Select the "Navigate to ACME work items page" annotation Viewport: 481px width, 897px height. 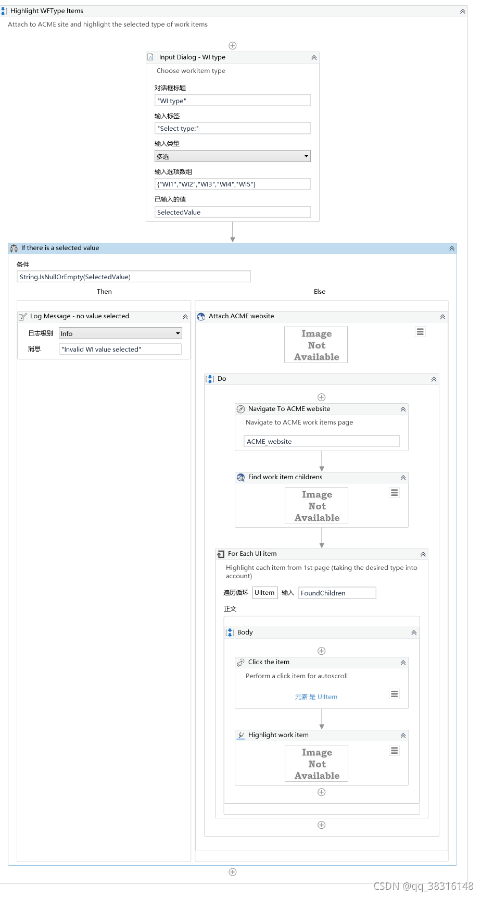[x=299, y=422]
